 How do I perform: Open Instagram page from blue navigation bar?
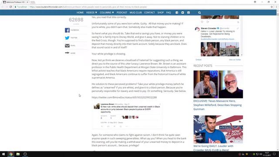[x=188, y=13]
